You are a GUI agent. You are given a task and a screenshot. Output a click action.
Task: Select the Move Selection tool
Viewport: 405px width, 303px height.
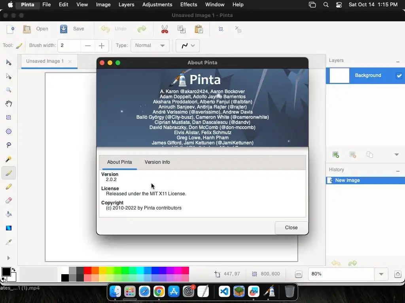(x=9, y=76)
